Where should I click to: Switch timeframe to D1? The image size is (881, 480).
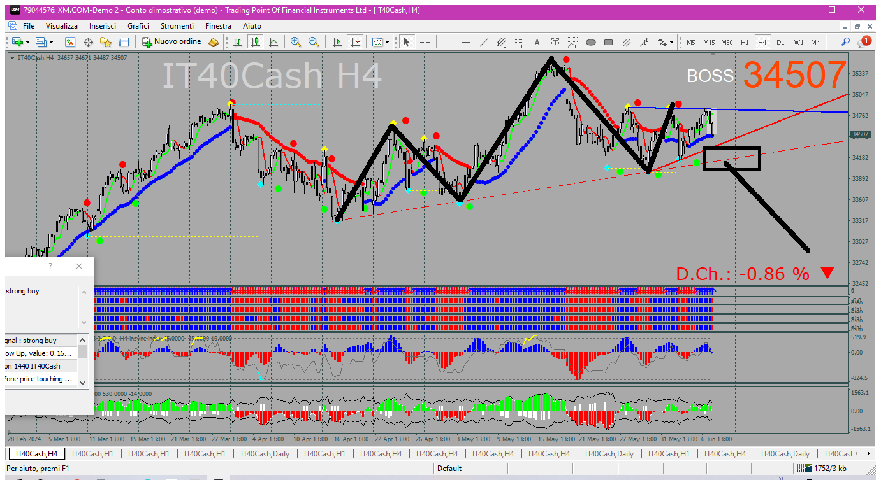(780, 42)
